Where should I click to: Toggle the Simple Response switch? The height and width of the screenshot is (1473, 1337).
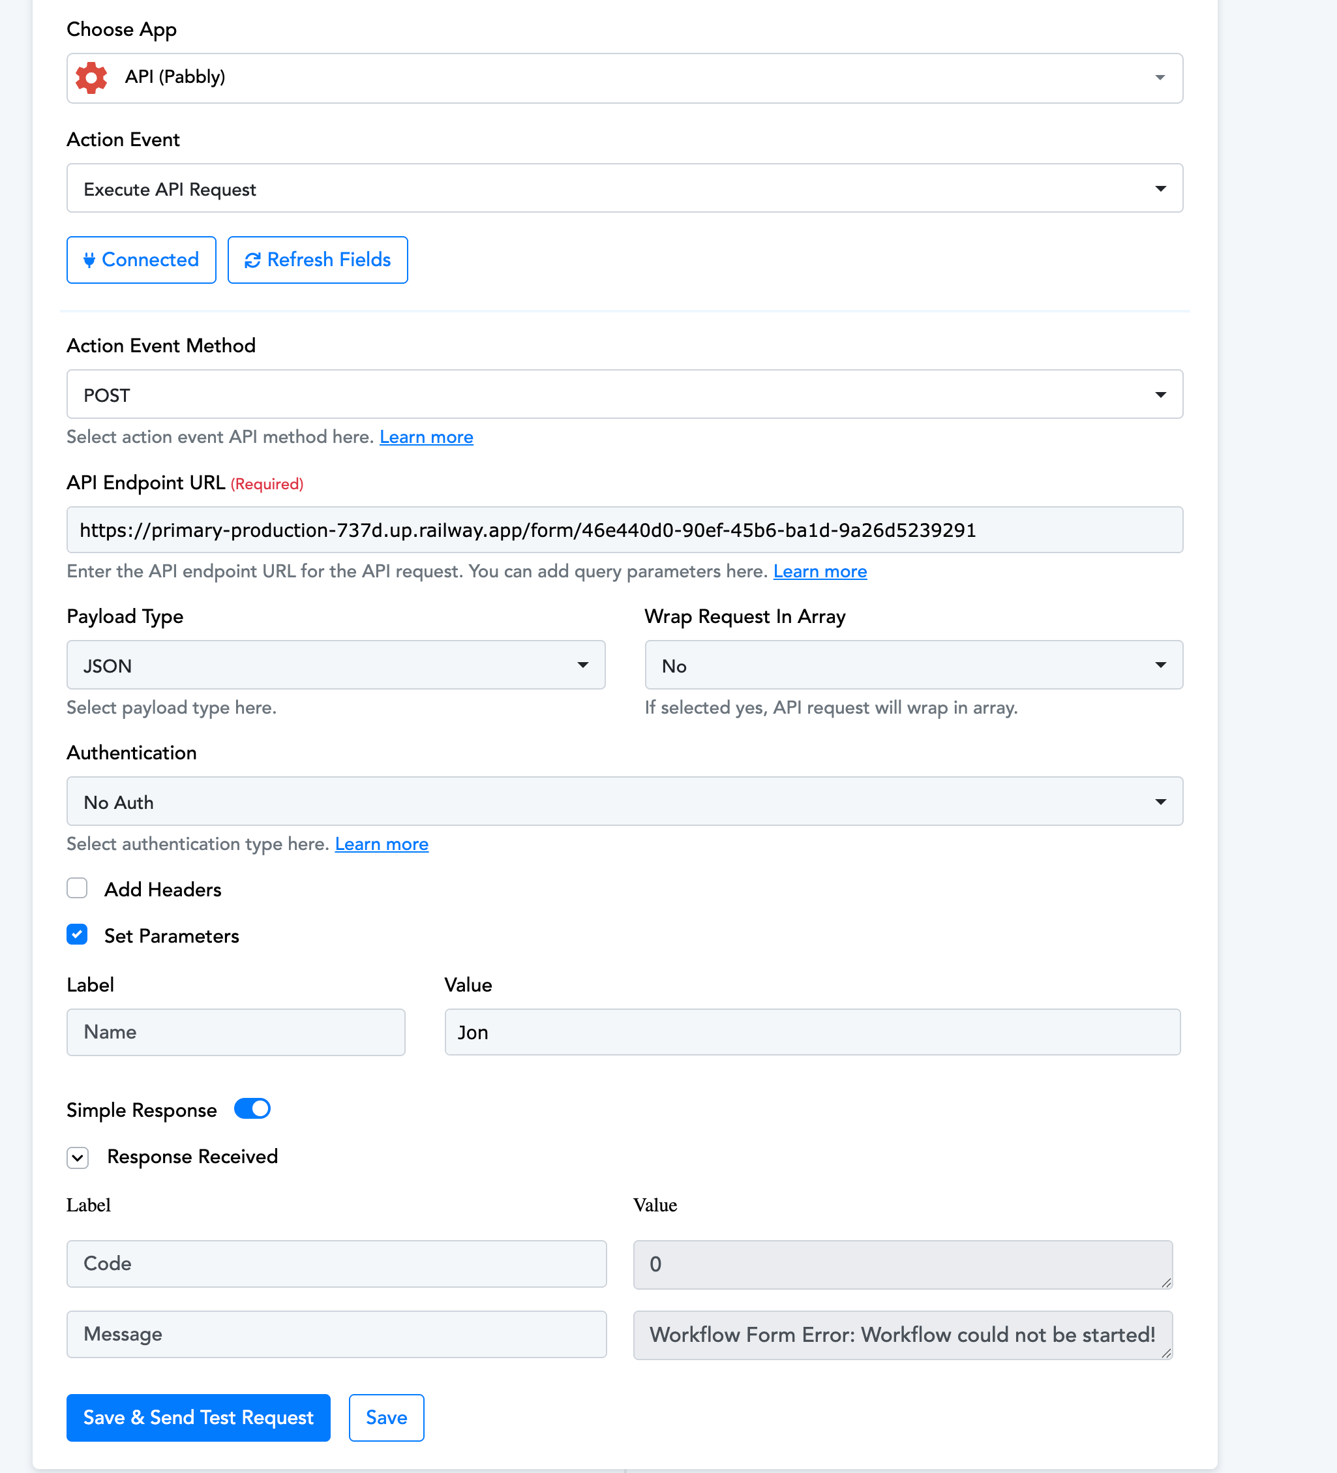pos(252,1109)
